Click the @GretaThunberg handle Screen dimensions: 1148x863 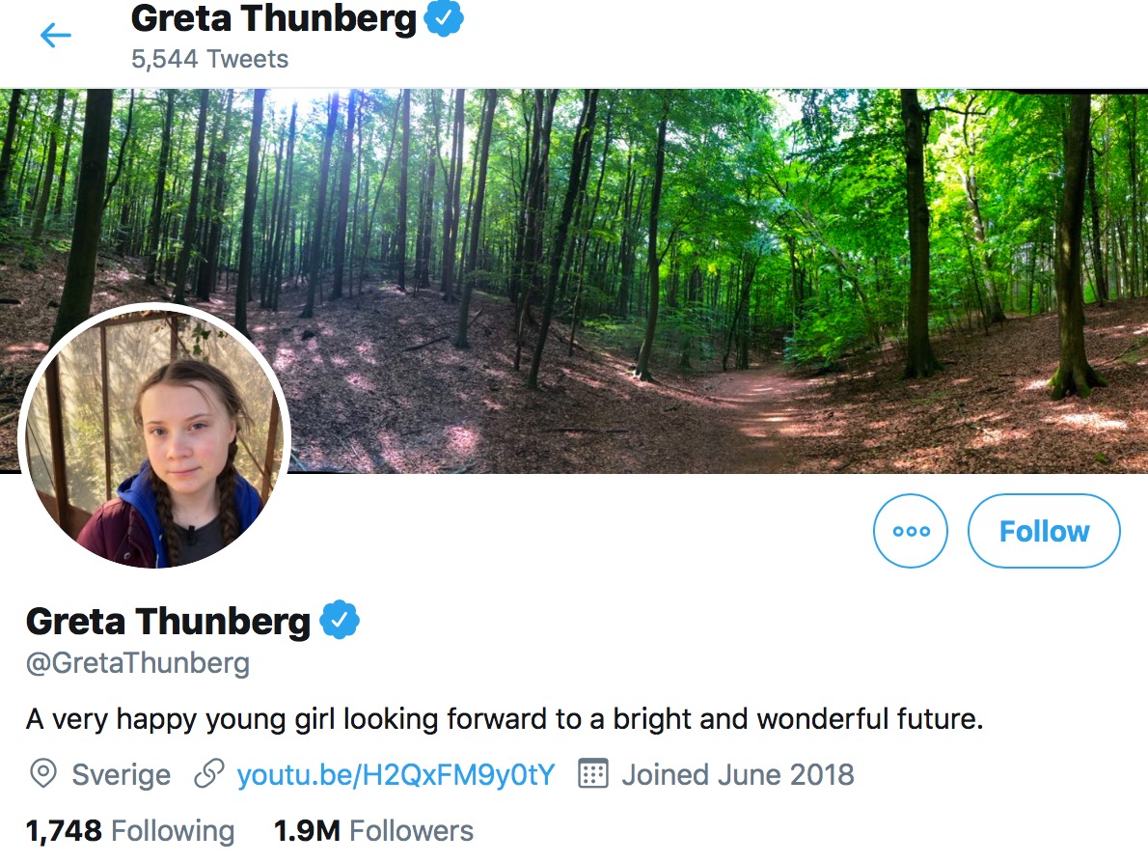138,663
